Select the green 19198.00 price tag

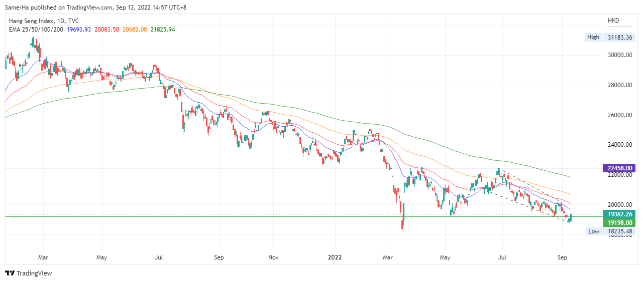click(619, 222)
